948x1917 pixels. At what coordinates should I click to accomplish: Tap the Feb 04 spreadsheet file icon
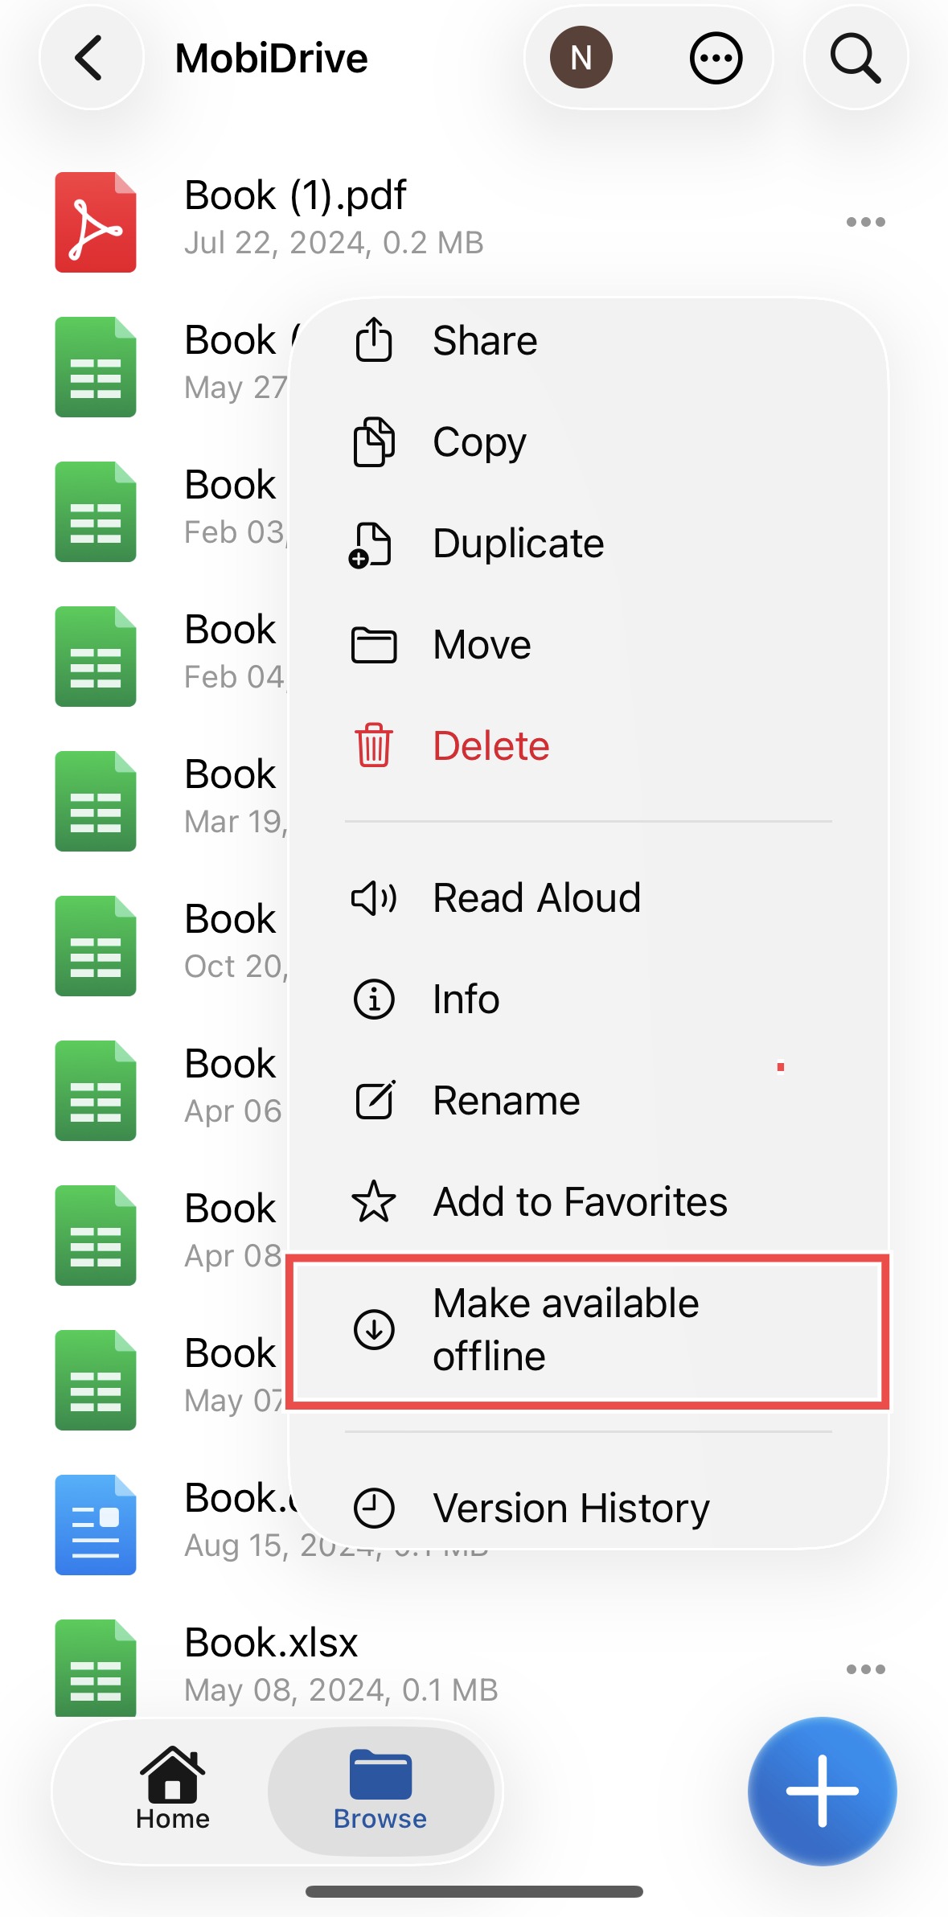[96, 656]
